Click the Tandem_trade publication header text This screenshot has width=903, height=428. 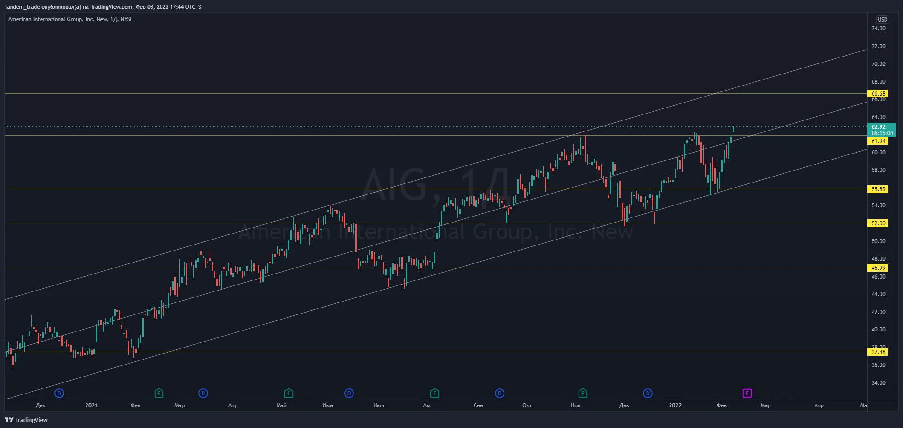click(x=103, y=7)
